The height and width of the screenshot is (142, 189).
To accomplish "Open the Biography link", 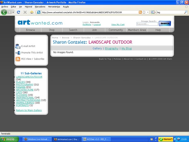I will (112, 48).
